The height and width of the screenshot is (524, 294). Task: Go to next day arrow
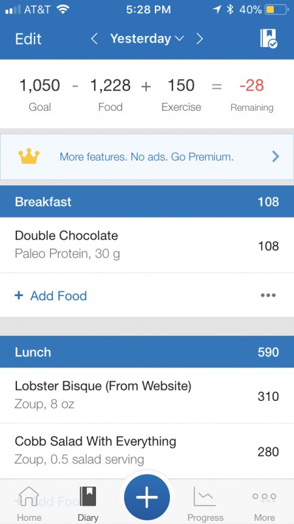point(200,39)
